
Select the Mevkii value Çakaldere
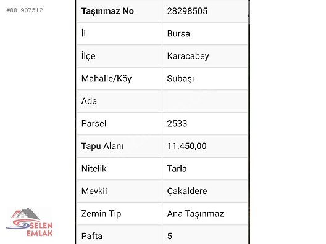click(187, 191)
